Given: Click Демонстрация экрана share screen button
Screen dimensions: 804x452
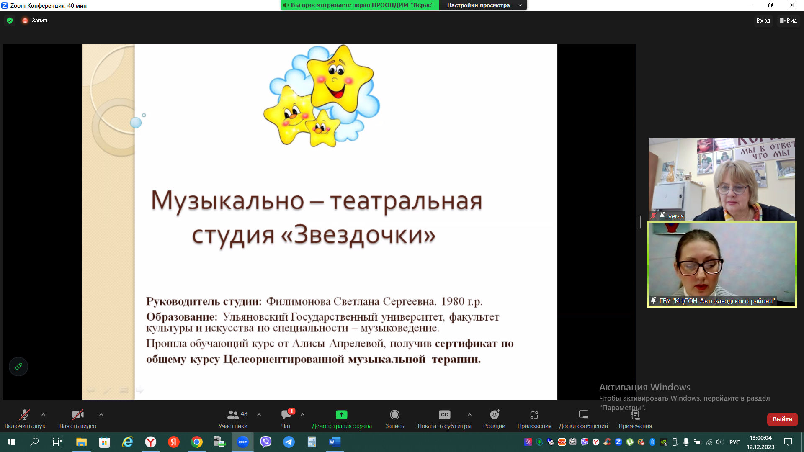Looking at the screenshot, I should pyautogui.click(x=342, y=419).
